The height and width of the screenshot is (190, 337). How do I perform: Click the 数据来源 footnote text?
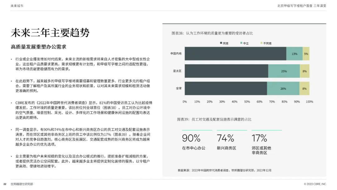pyautogui.click(x=225, y=170)
